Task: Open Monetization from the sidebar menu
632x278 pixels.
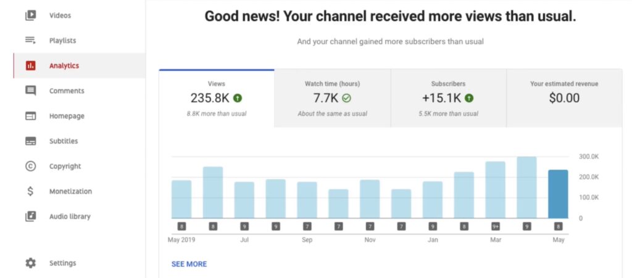Action: 70,192
